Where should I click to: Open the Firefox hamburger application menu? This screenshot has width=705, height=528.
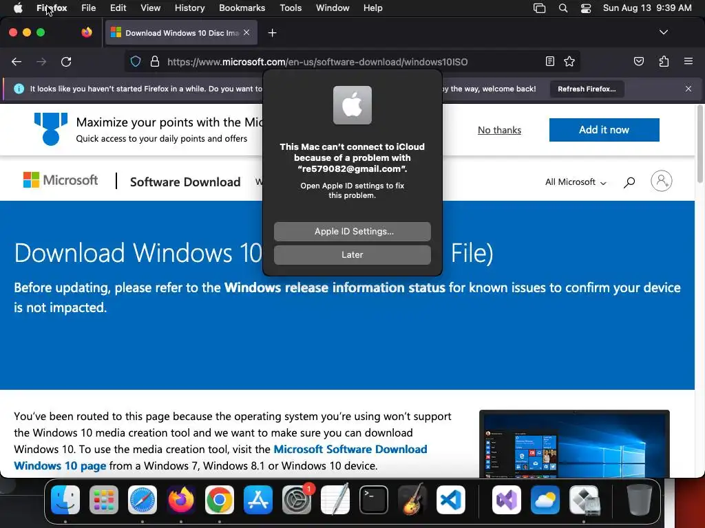click(x=688, y=61)
